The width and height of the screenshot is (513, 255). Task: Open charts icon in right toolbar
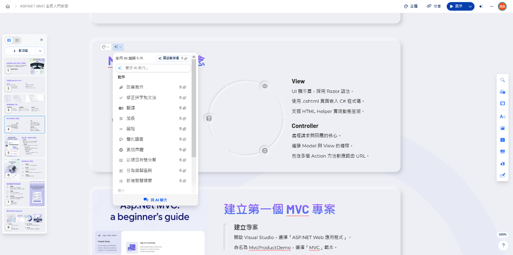(502, 163)
